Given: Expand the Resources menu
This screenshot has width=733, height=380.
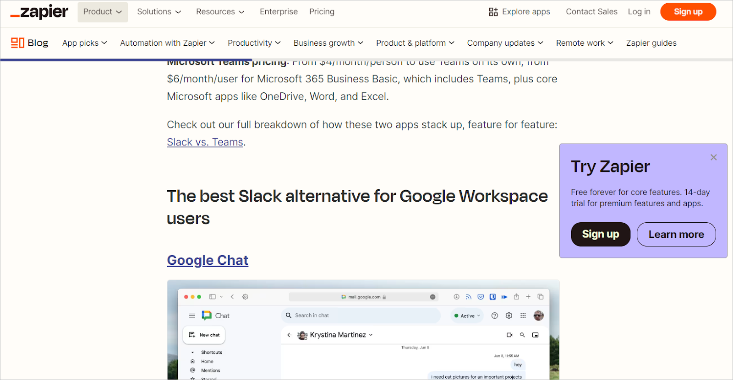Looking at the screenshot, I should pyautogui.click(x=220, y=12).
